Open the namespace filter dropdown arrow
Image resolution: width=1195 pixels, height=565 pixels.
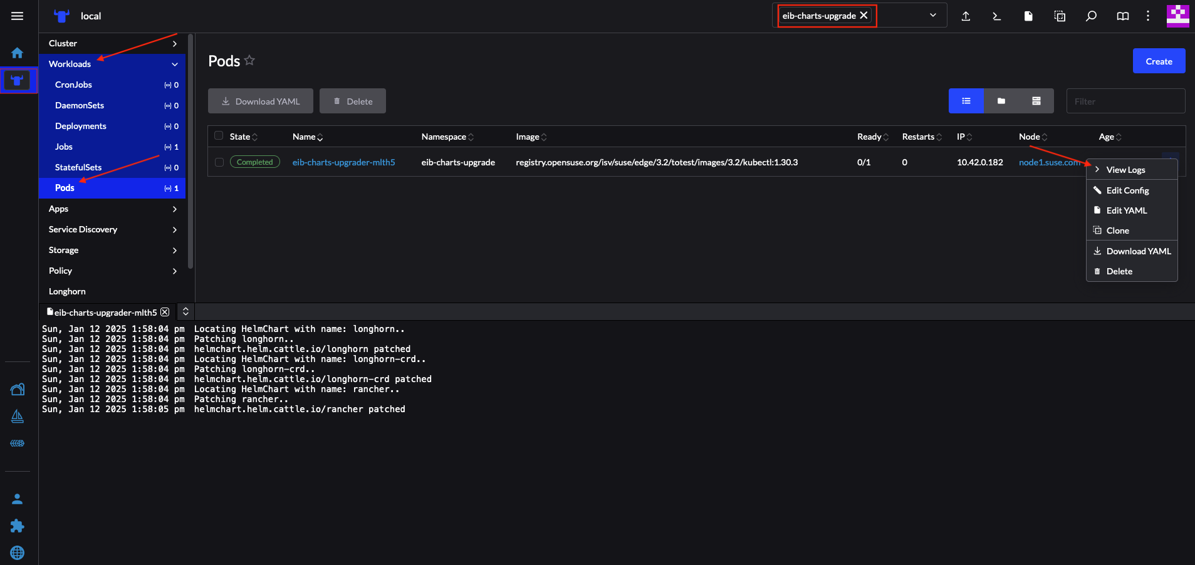tap(932, 16)
